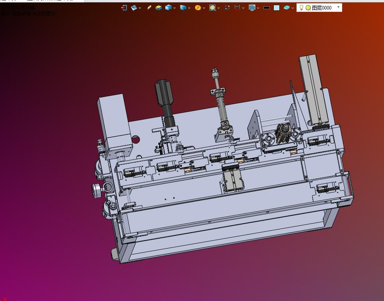Expand the shaded cube display options arrow

point(174,8)
